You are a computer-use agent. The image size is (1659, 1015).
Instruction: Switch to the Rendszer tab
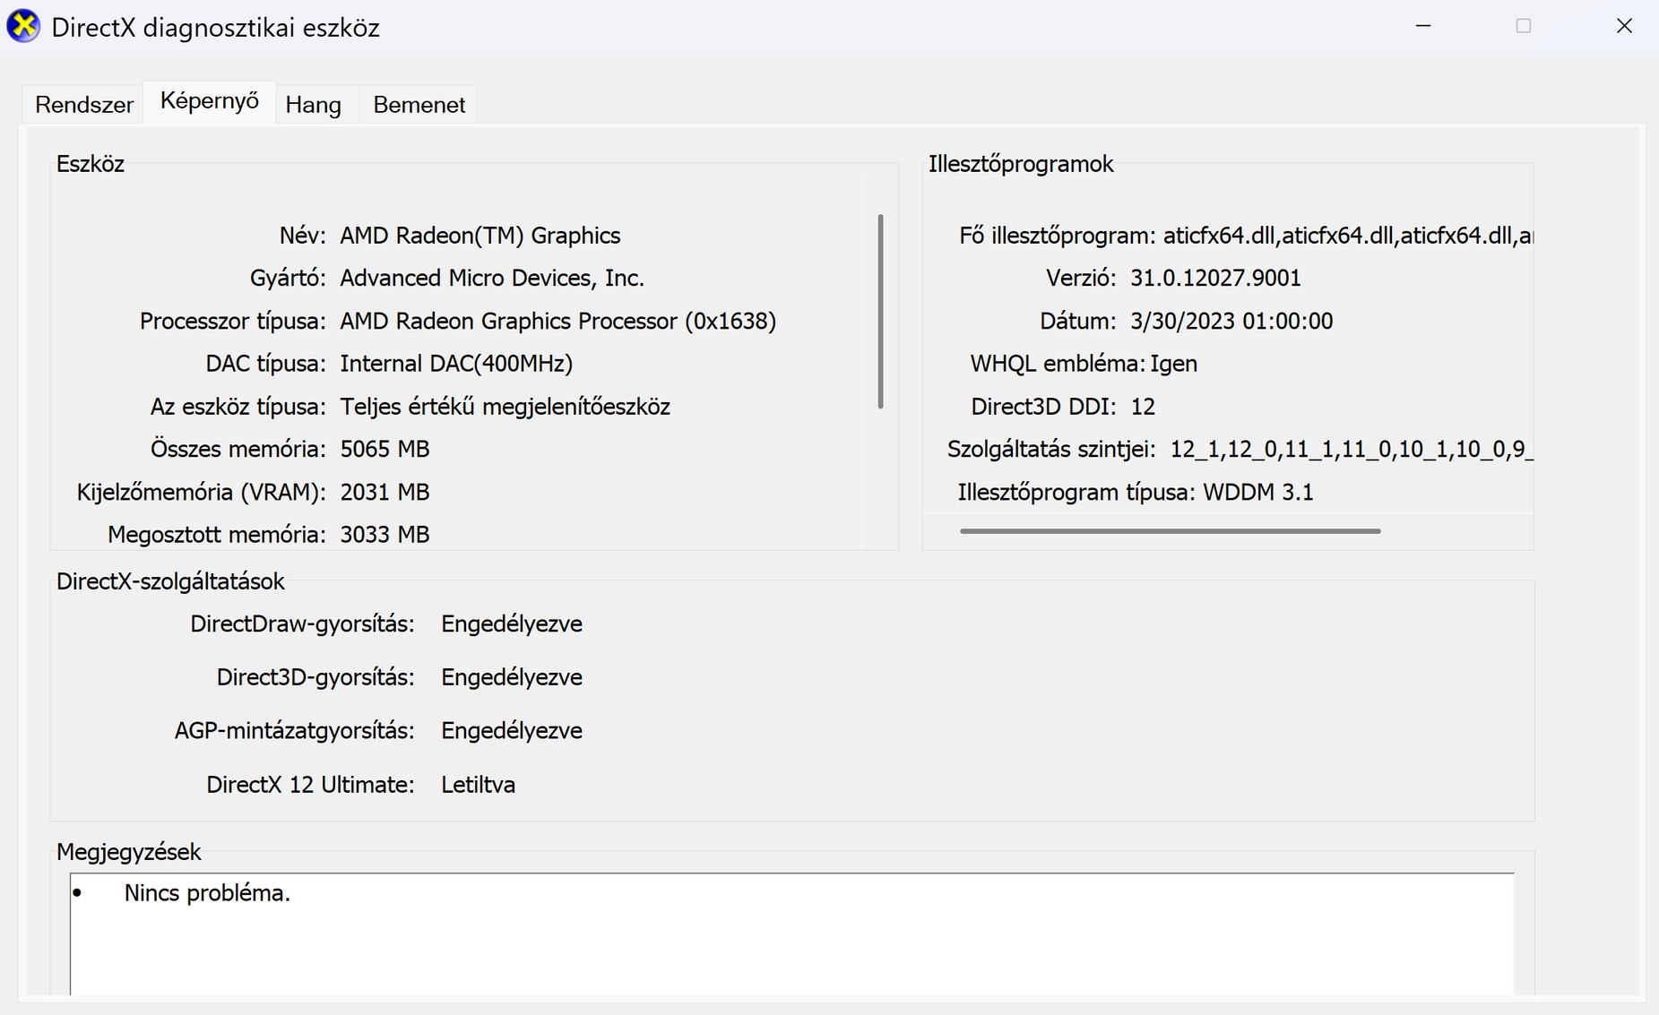point(84,105)
